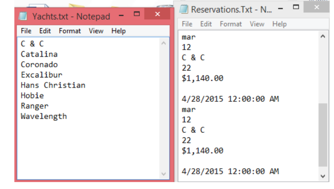334x189 pixels.
Task: Maximize the Yachts.txt Notepad window
Action: [x=136, y=15]
